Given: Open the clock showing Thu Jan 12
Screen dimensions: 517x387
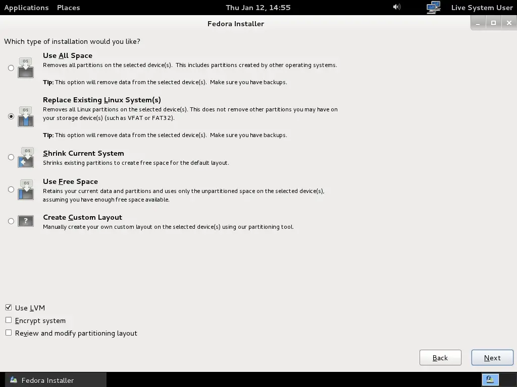Looking at the screenshot, I should pos(258,8).
